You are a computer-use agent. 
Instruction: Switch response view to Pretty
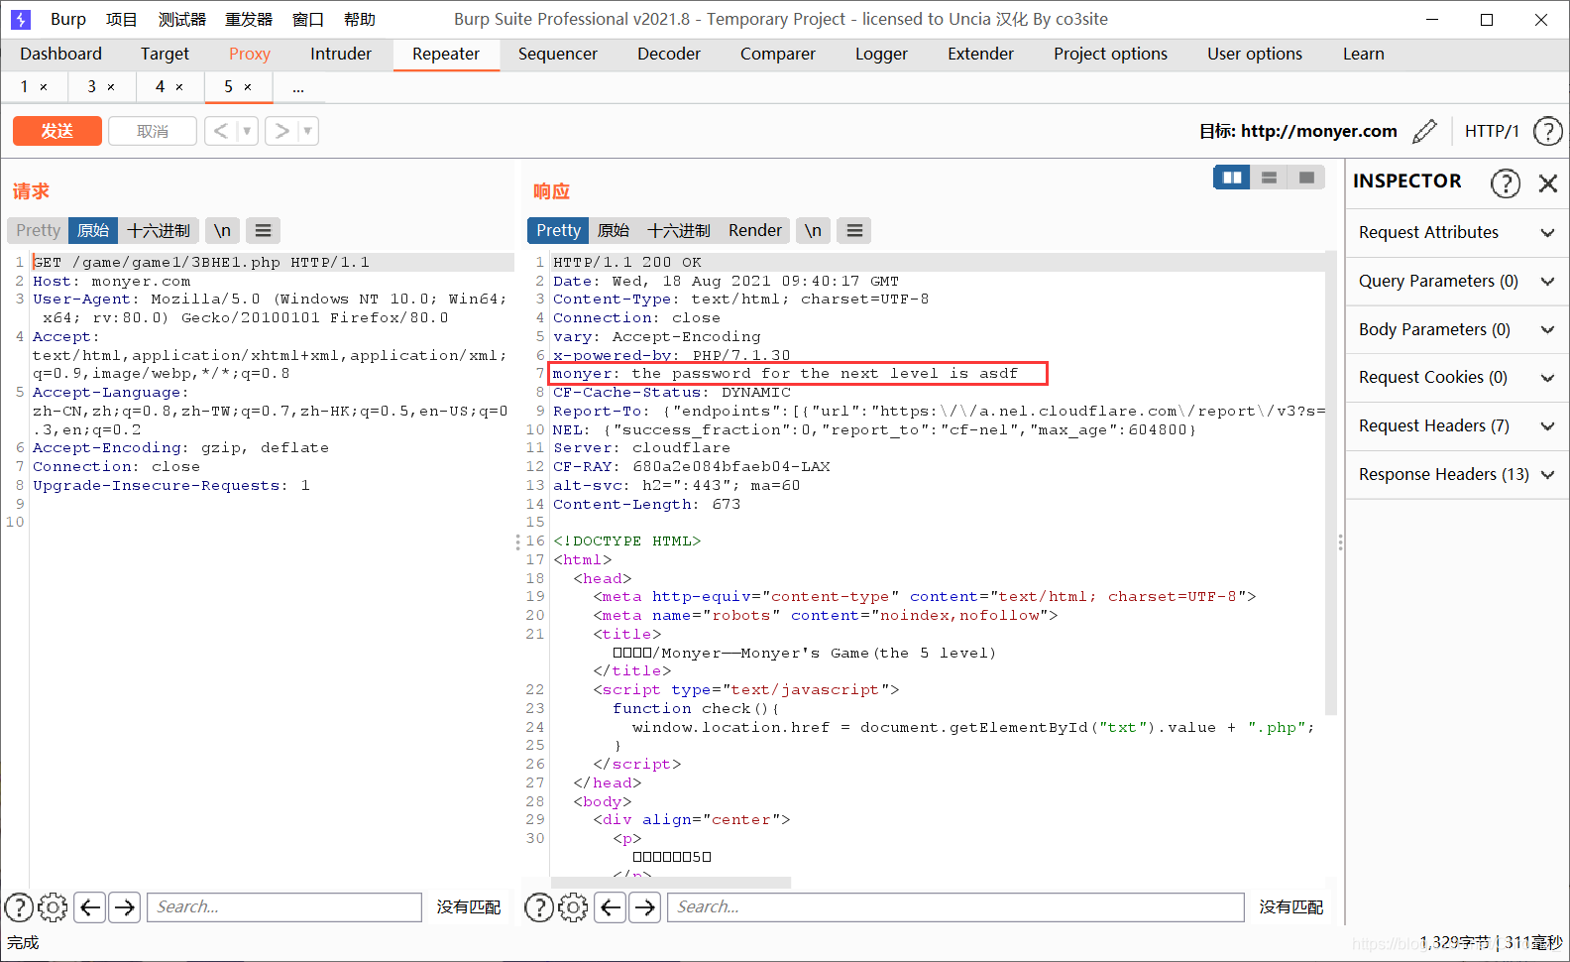(x=558, y=230)
